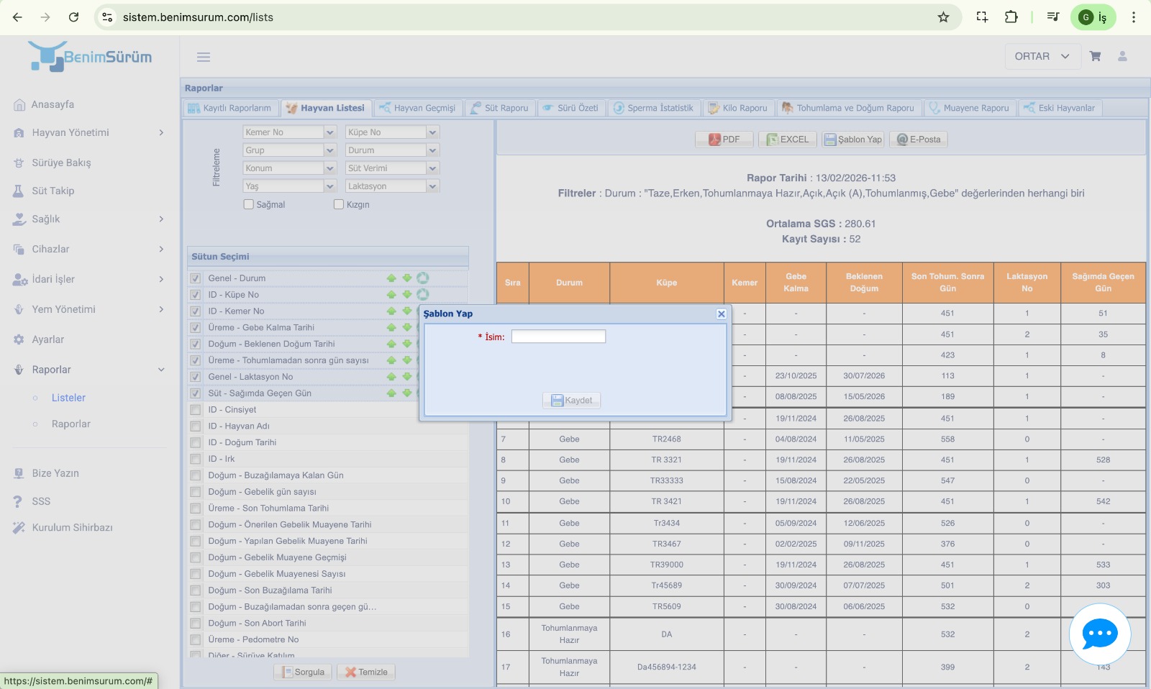Export the list to EXCEL
Viewport: 1151px width, 689px height.
(788, 140)
